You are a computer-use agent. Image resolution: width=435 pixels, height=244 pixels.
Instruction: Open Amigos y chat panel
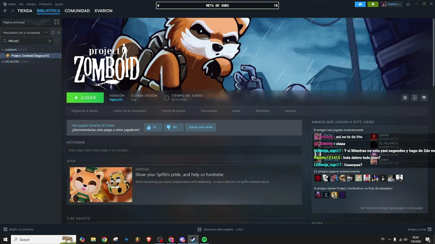(419, 229)
